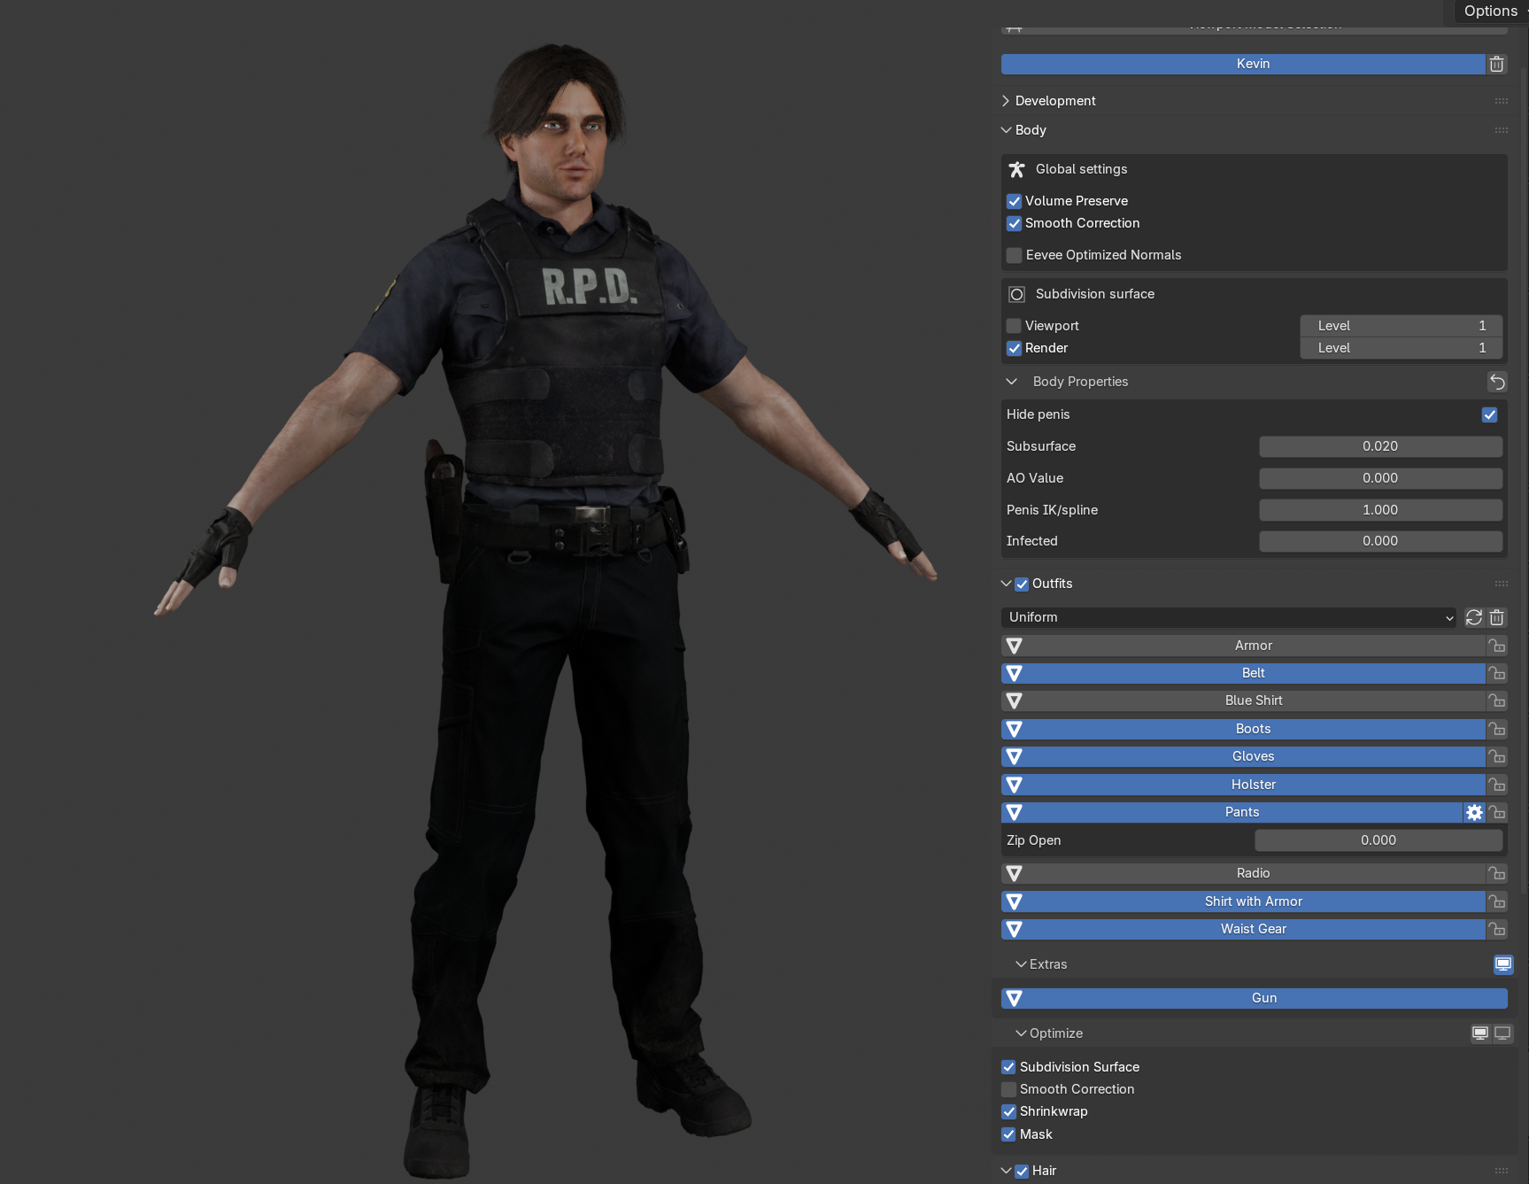
Task: Toggle the Armor outfit piece
Action: [x=1243, y=646]
